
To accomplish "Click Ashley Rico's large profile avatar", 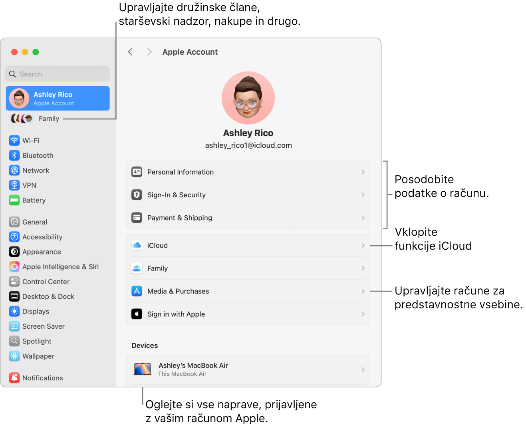I will click(248, 98).
